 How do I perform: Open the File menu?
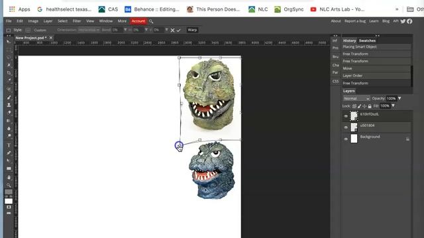(x=9, y=21)
